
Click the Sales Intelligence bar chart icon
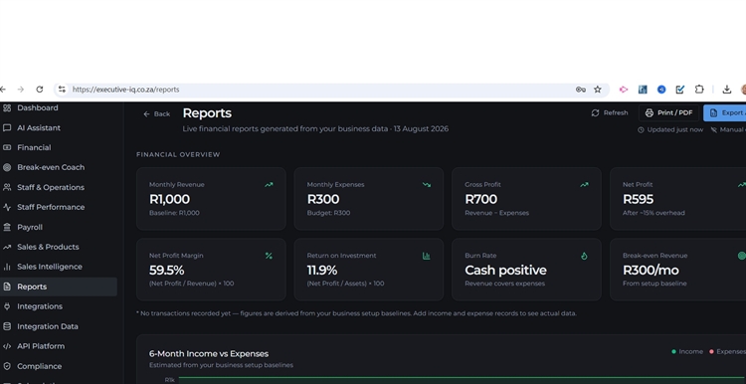tap(7, 267)
